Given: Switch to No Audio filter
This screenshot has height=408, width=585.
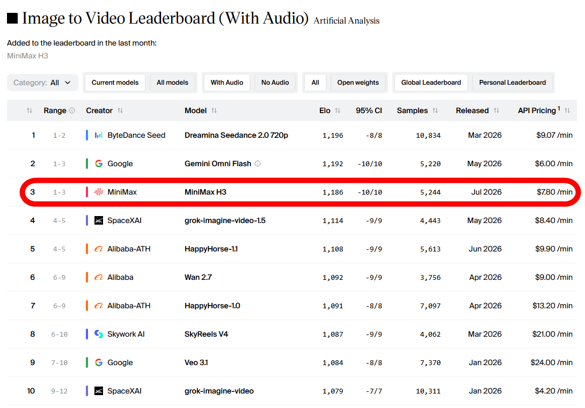Looking at the screenshot, I should [275, 83].
